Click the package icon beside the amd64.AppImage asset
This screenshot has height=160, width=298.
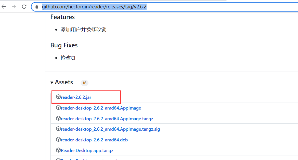(58, 108)
